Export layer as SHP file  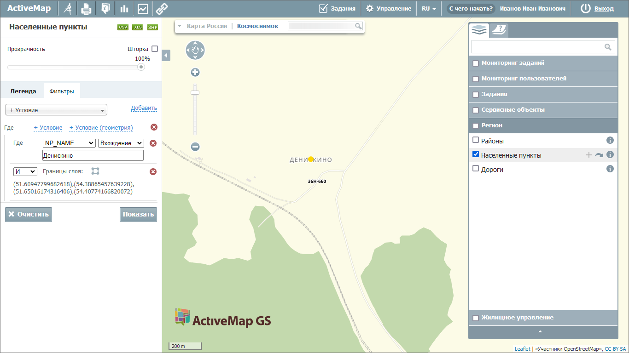point(152,27)
